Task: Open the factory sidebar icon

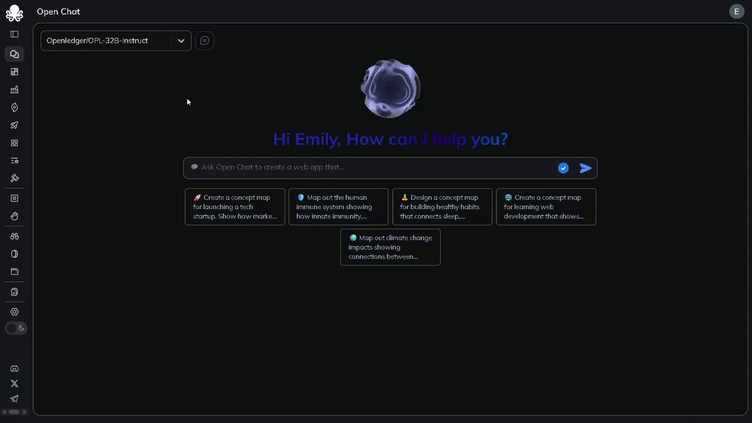Action: [x=14, y=90]
